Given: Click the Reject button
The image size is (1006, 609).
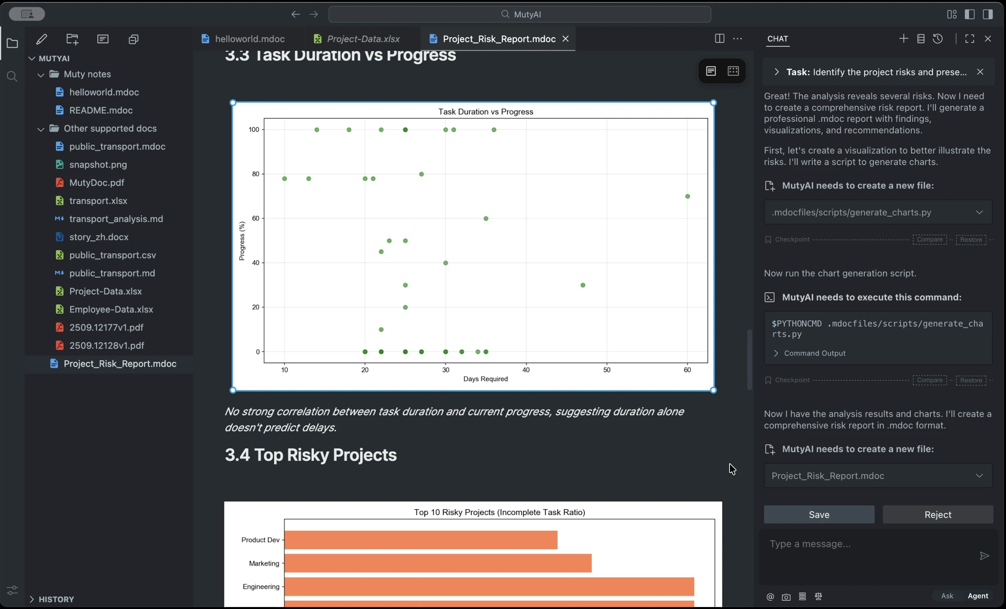Looking at the screenshot, I should (938, 514).
